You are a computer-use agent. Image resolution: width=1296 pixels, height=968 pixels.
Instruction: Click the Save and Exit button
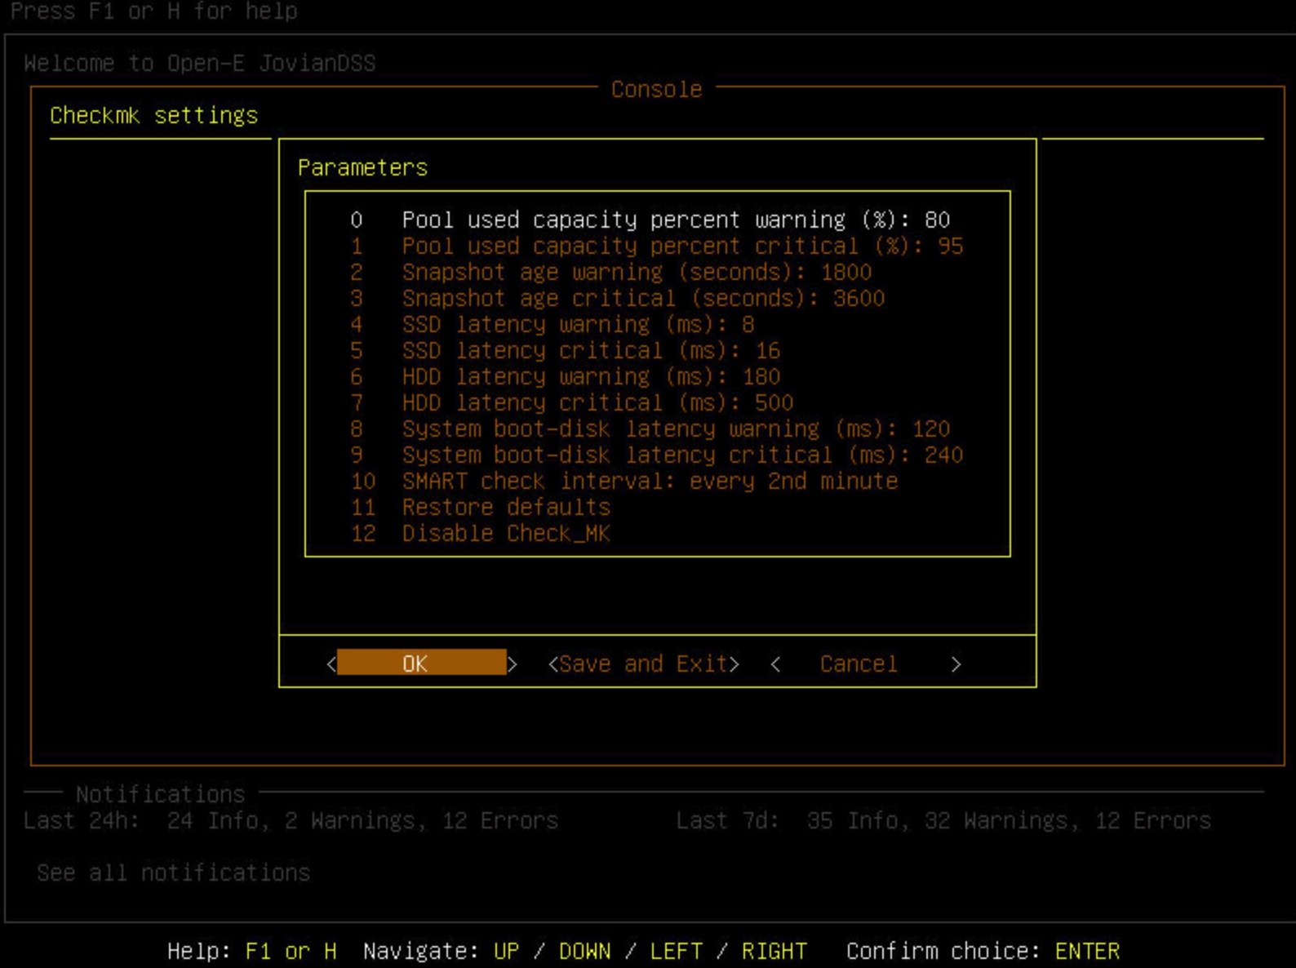click(x=644, y=664)
